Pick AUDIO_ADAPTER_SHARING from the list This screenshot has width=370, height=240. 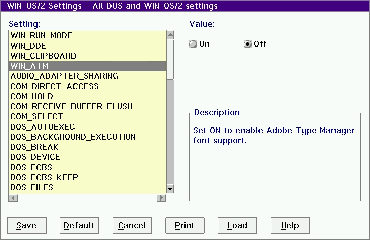click(x=88, y=76)
